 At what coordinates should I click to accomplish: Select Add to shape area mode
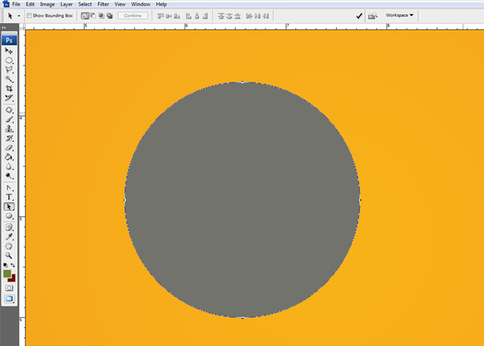click(x=85, y=15)
